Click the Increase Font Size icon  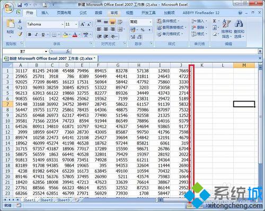82,24
